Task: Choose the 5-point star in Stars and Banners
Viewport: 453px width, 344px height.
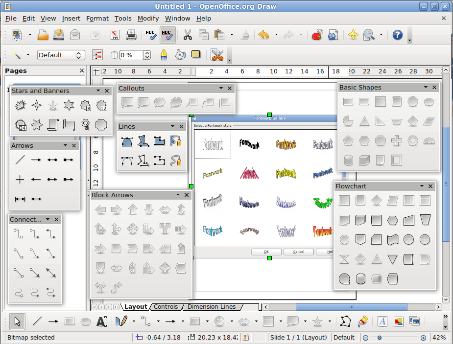Action: [53, 105]
